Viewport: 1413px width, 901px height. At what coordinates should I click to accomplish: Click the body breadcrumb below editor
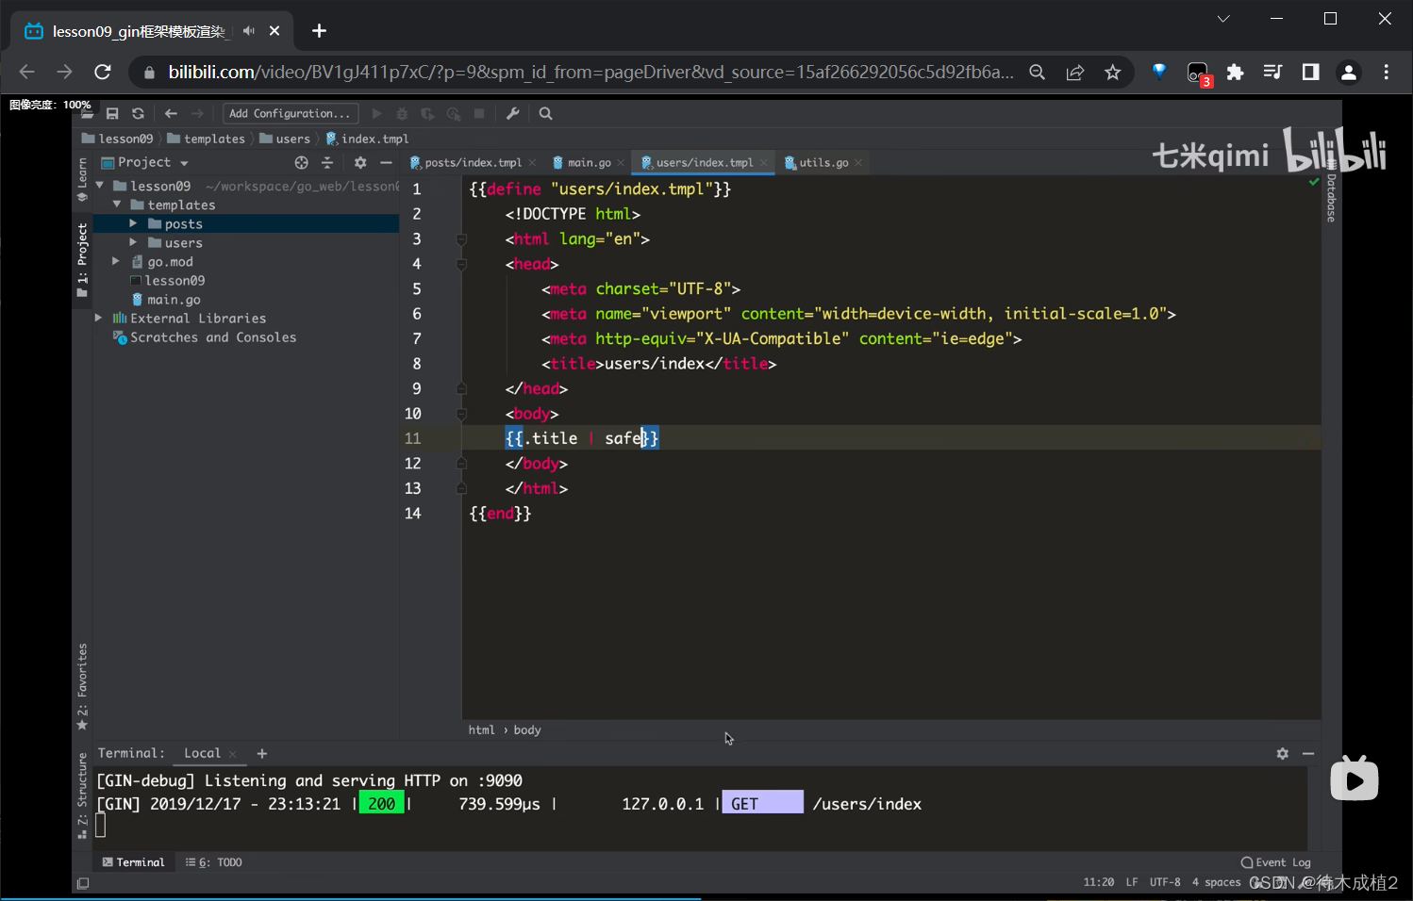(x=527, y=730)
